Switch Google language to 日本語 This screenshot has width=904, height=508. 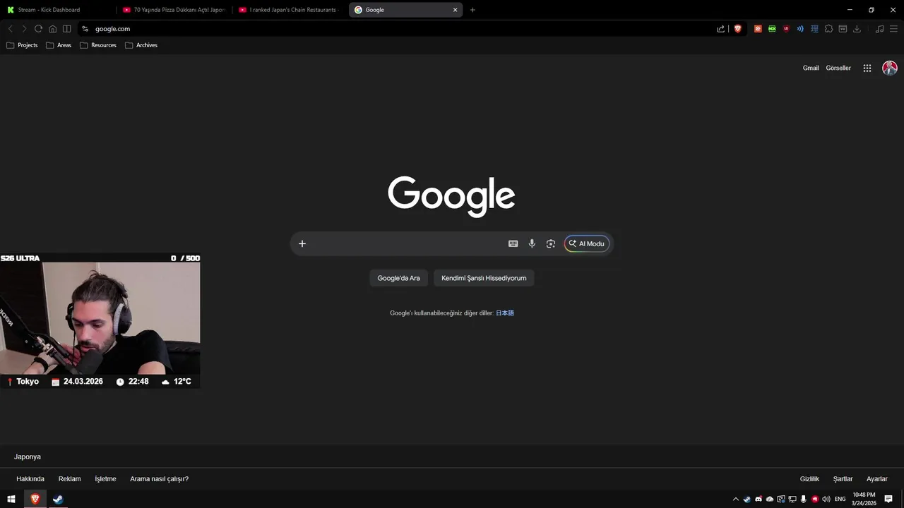pos(505,313)
